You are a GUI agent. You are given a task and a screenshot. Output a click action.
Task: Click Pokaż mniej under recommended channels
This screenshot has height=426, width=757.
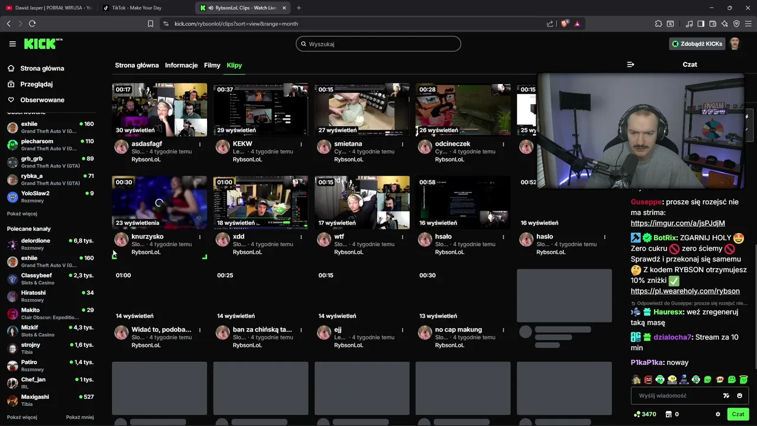80,417
